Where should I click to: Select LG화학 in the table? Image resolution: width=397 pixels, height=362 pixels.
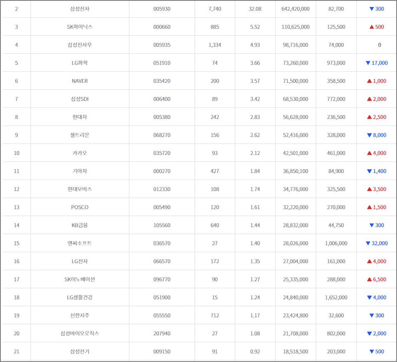pyautogui.click(x=79, y=63)
